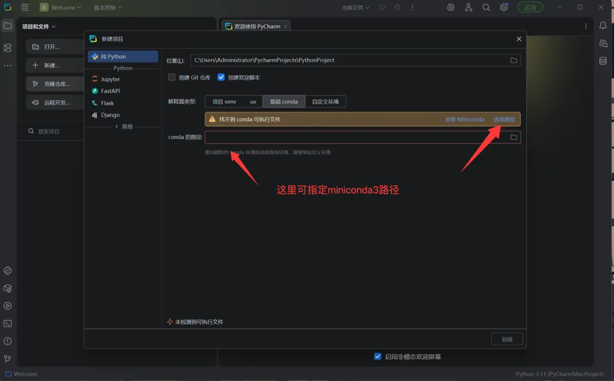Viewport: 614px width, 381px height.
Task: Open Problems tool window icon
Action: [x=7, y=341]
